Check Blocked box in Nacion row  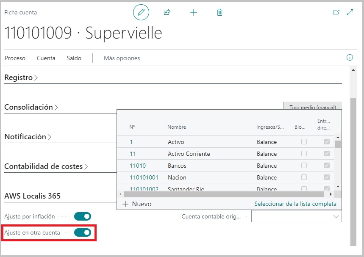point(304,177)
